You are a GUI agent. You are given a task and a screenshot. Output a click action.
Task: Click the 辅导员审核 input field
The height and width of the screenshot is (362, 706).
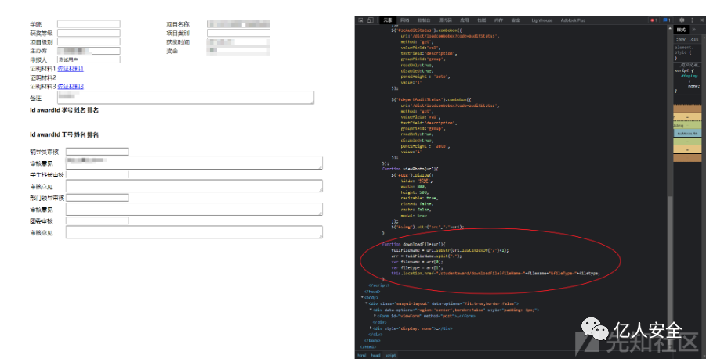click(97, 152)
